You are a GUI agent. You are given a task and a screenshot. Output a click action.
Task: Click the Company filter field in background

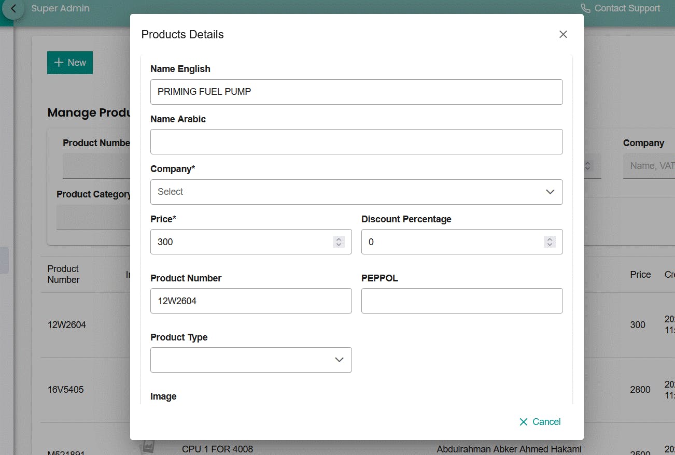pos(649,166)
